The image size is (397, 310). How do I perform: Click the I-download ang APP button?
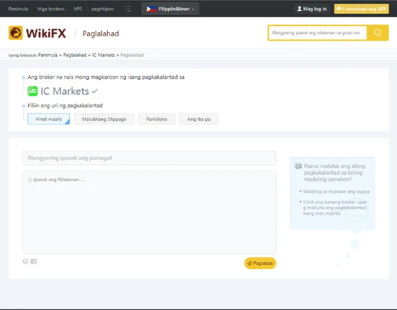362,9
